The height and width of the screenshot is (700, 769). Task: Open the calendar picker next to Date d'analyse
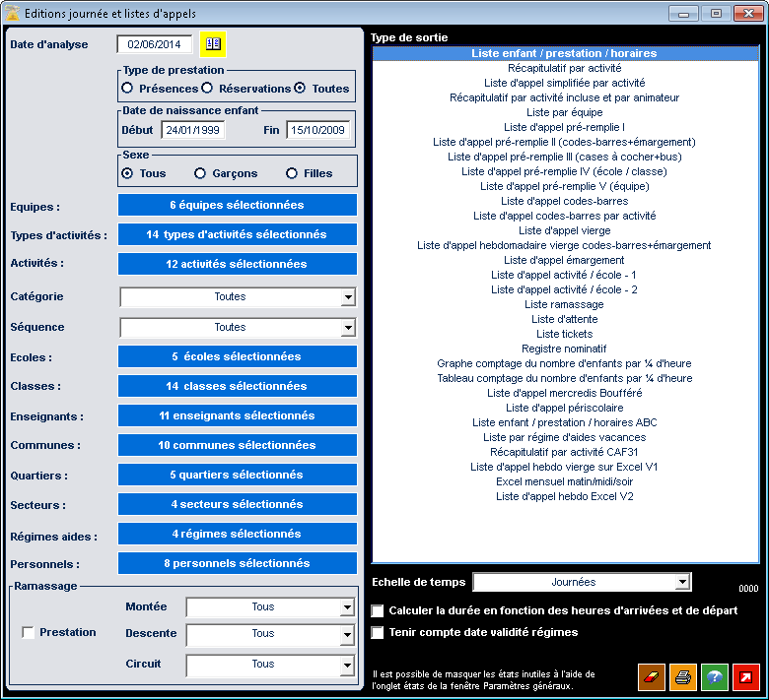tap(214, 43)
